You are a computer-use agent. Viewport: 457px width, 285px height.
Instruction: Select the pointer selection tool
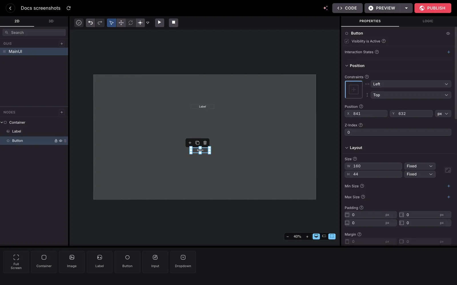pos(111,23)
